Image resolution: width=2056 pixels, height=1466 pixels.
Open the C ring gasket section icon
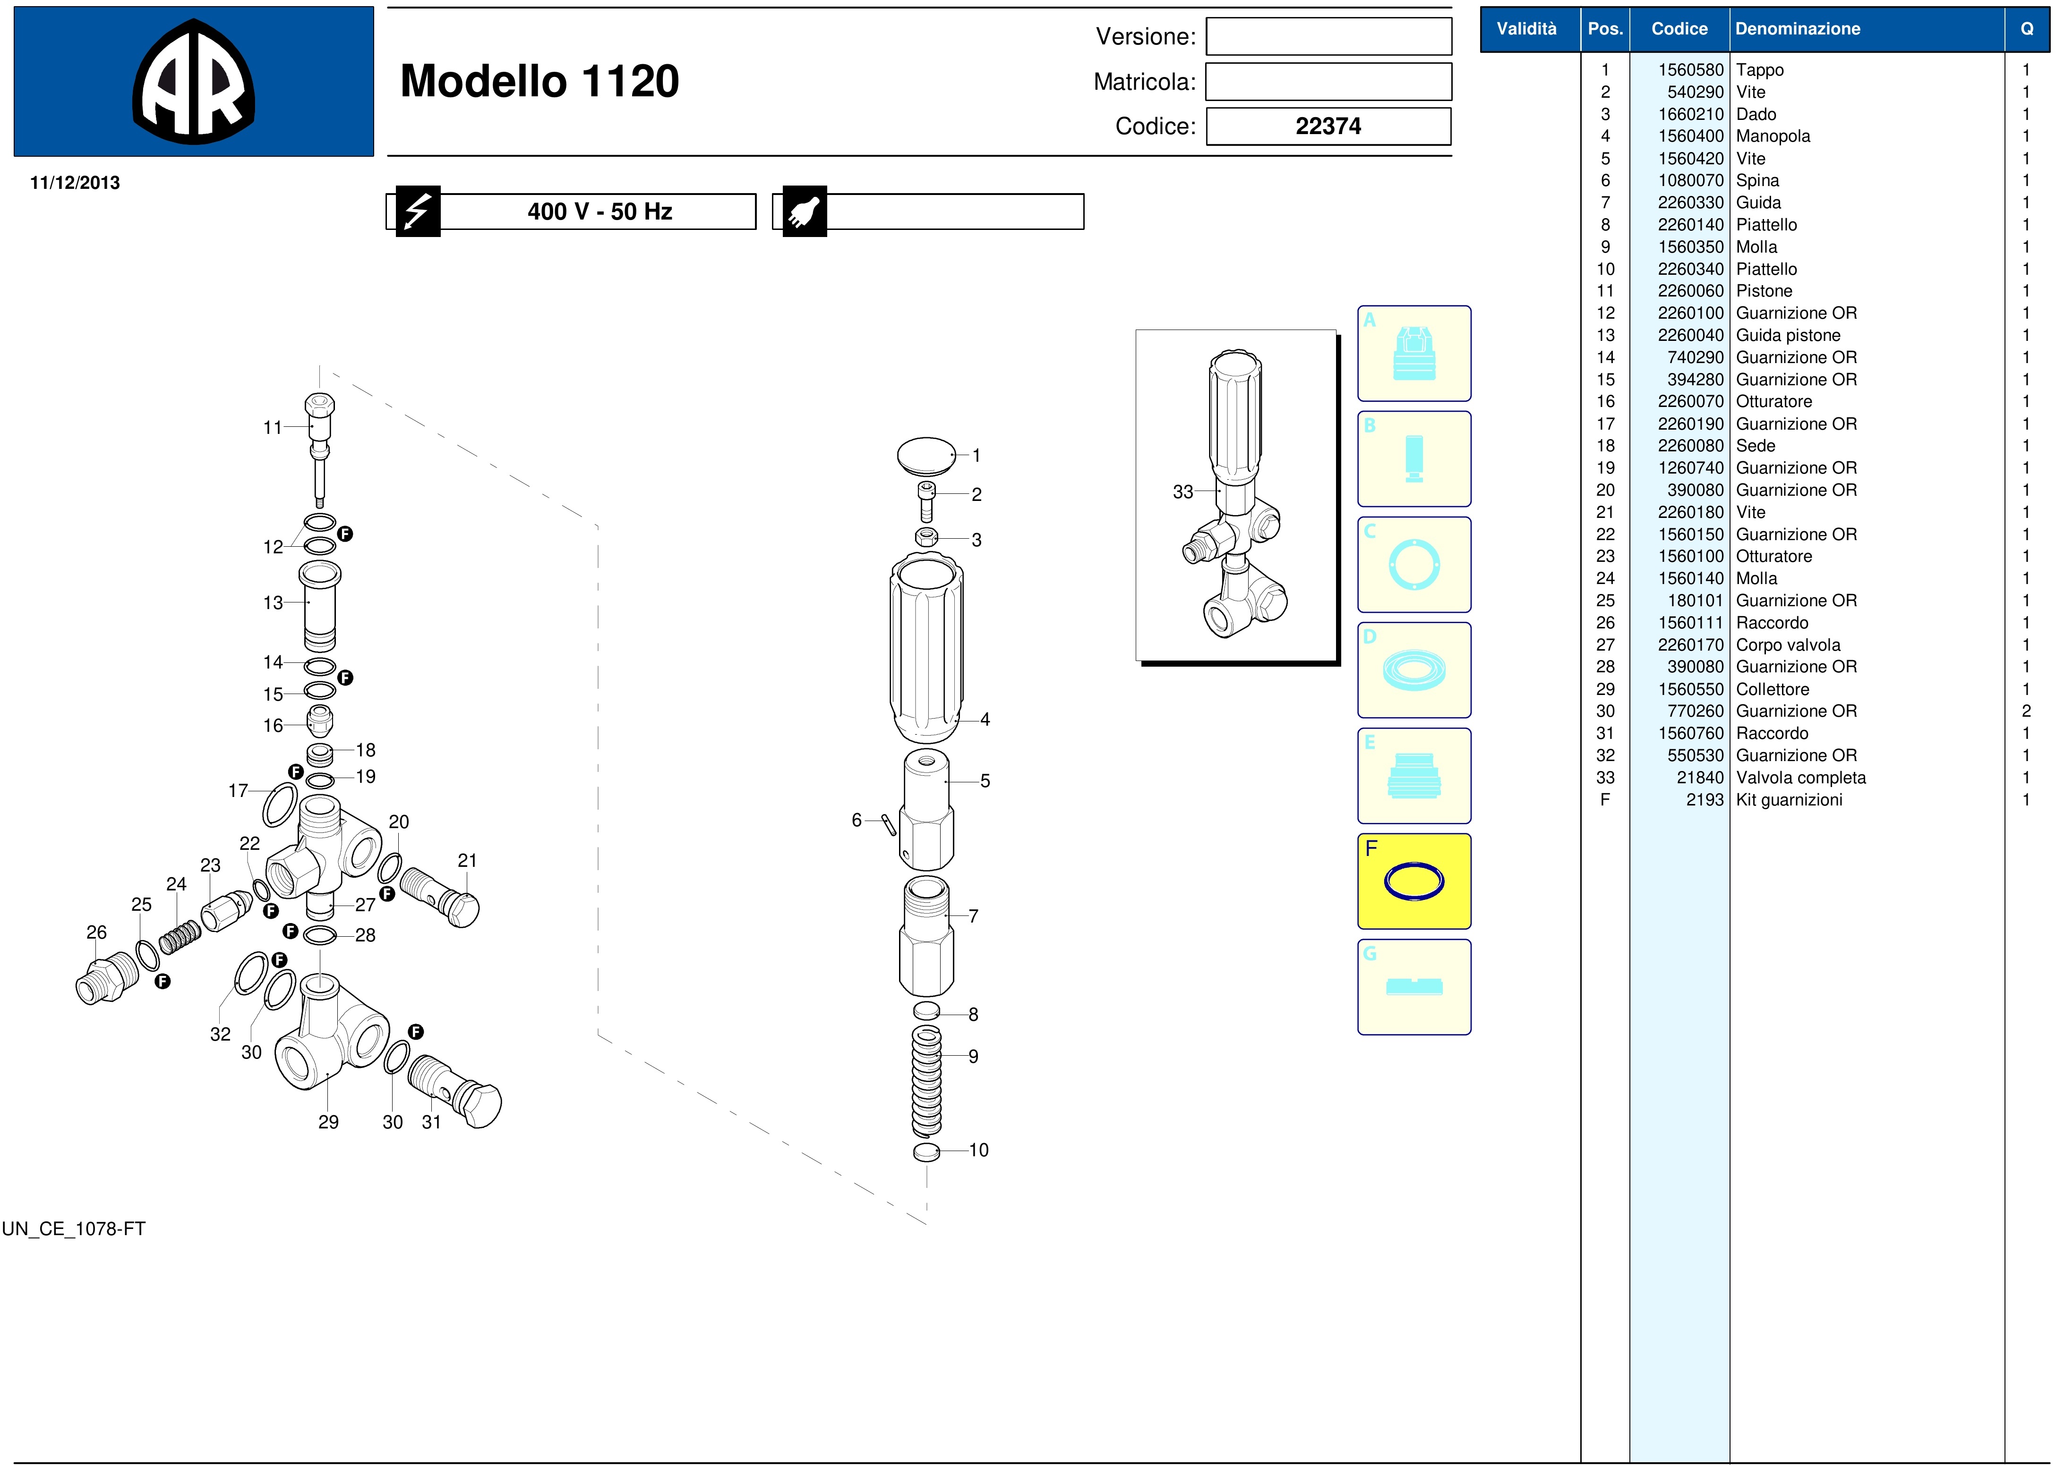tap(1413, 564)
